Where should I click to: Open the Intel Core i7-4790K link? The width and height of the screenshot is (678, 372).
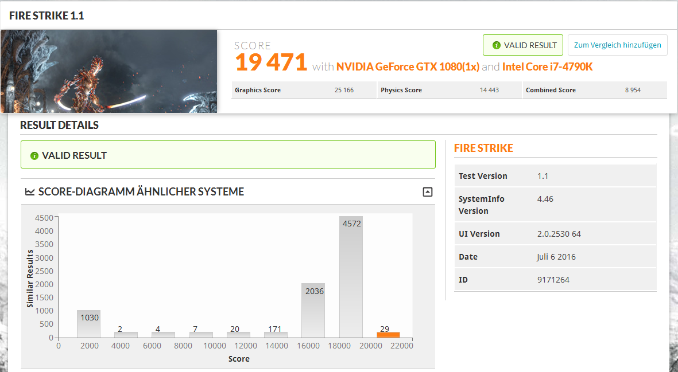(x=548, y=67)
